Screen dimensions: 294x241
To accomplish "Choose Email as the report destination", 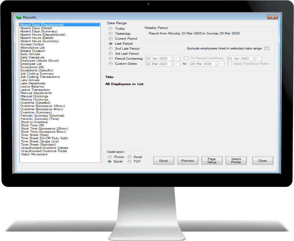I will point(130,157).
